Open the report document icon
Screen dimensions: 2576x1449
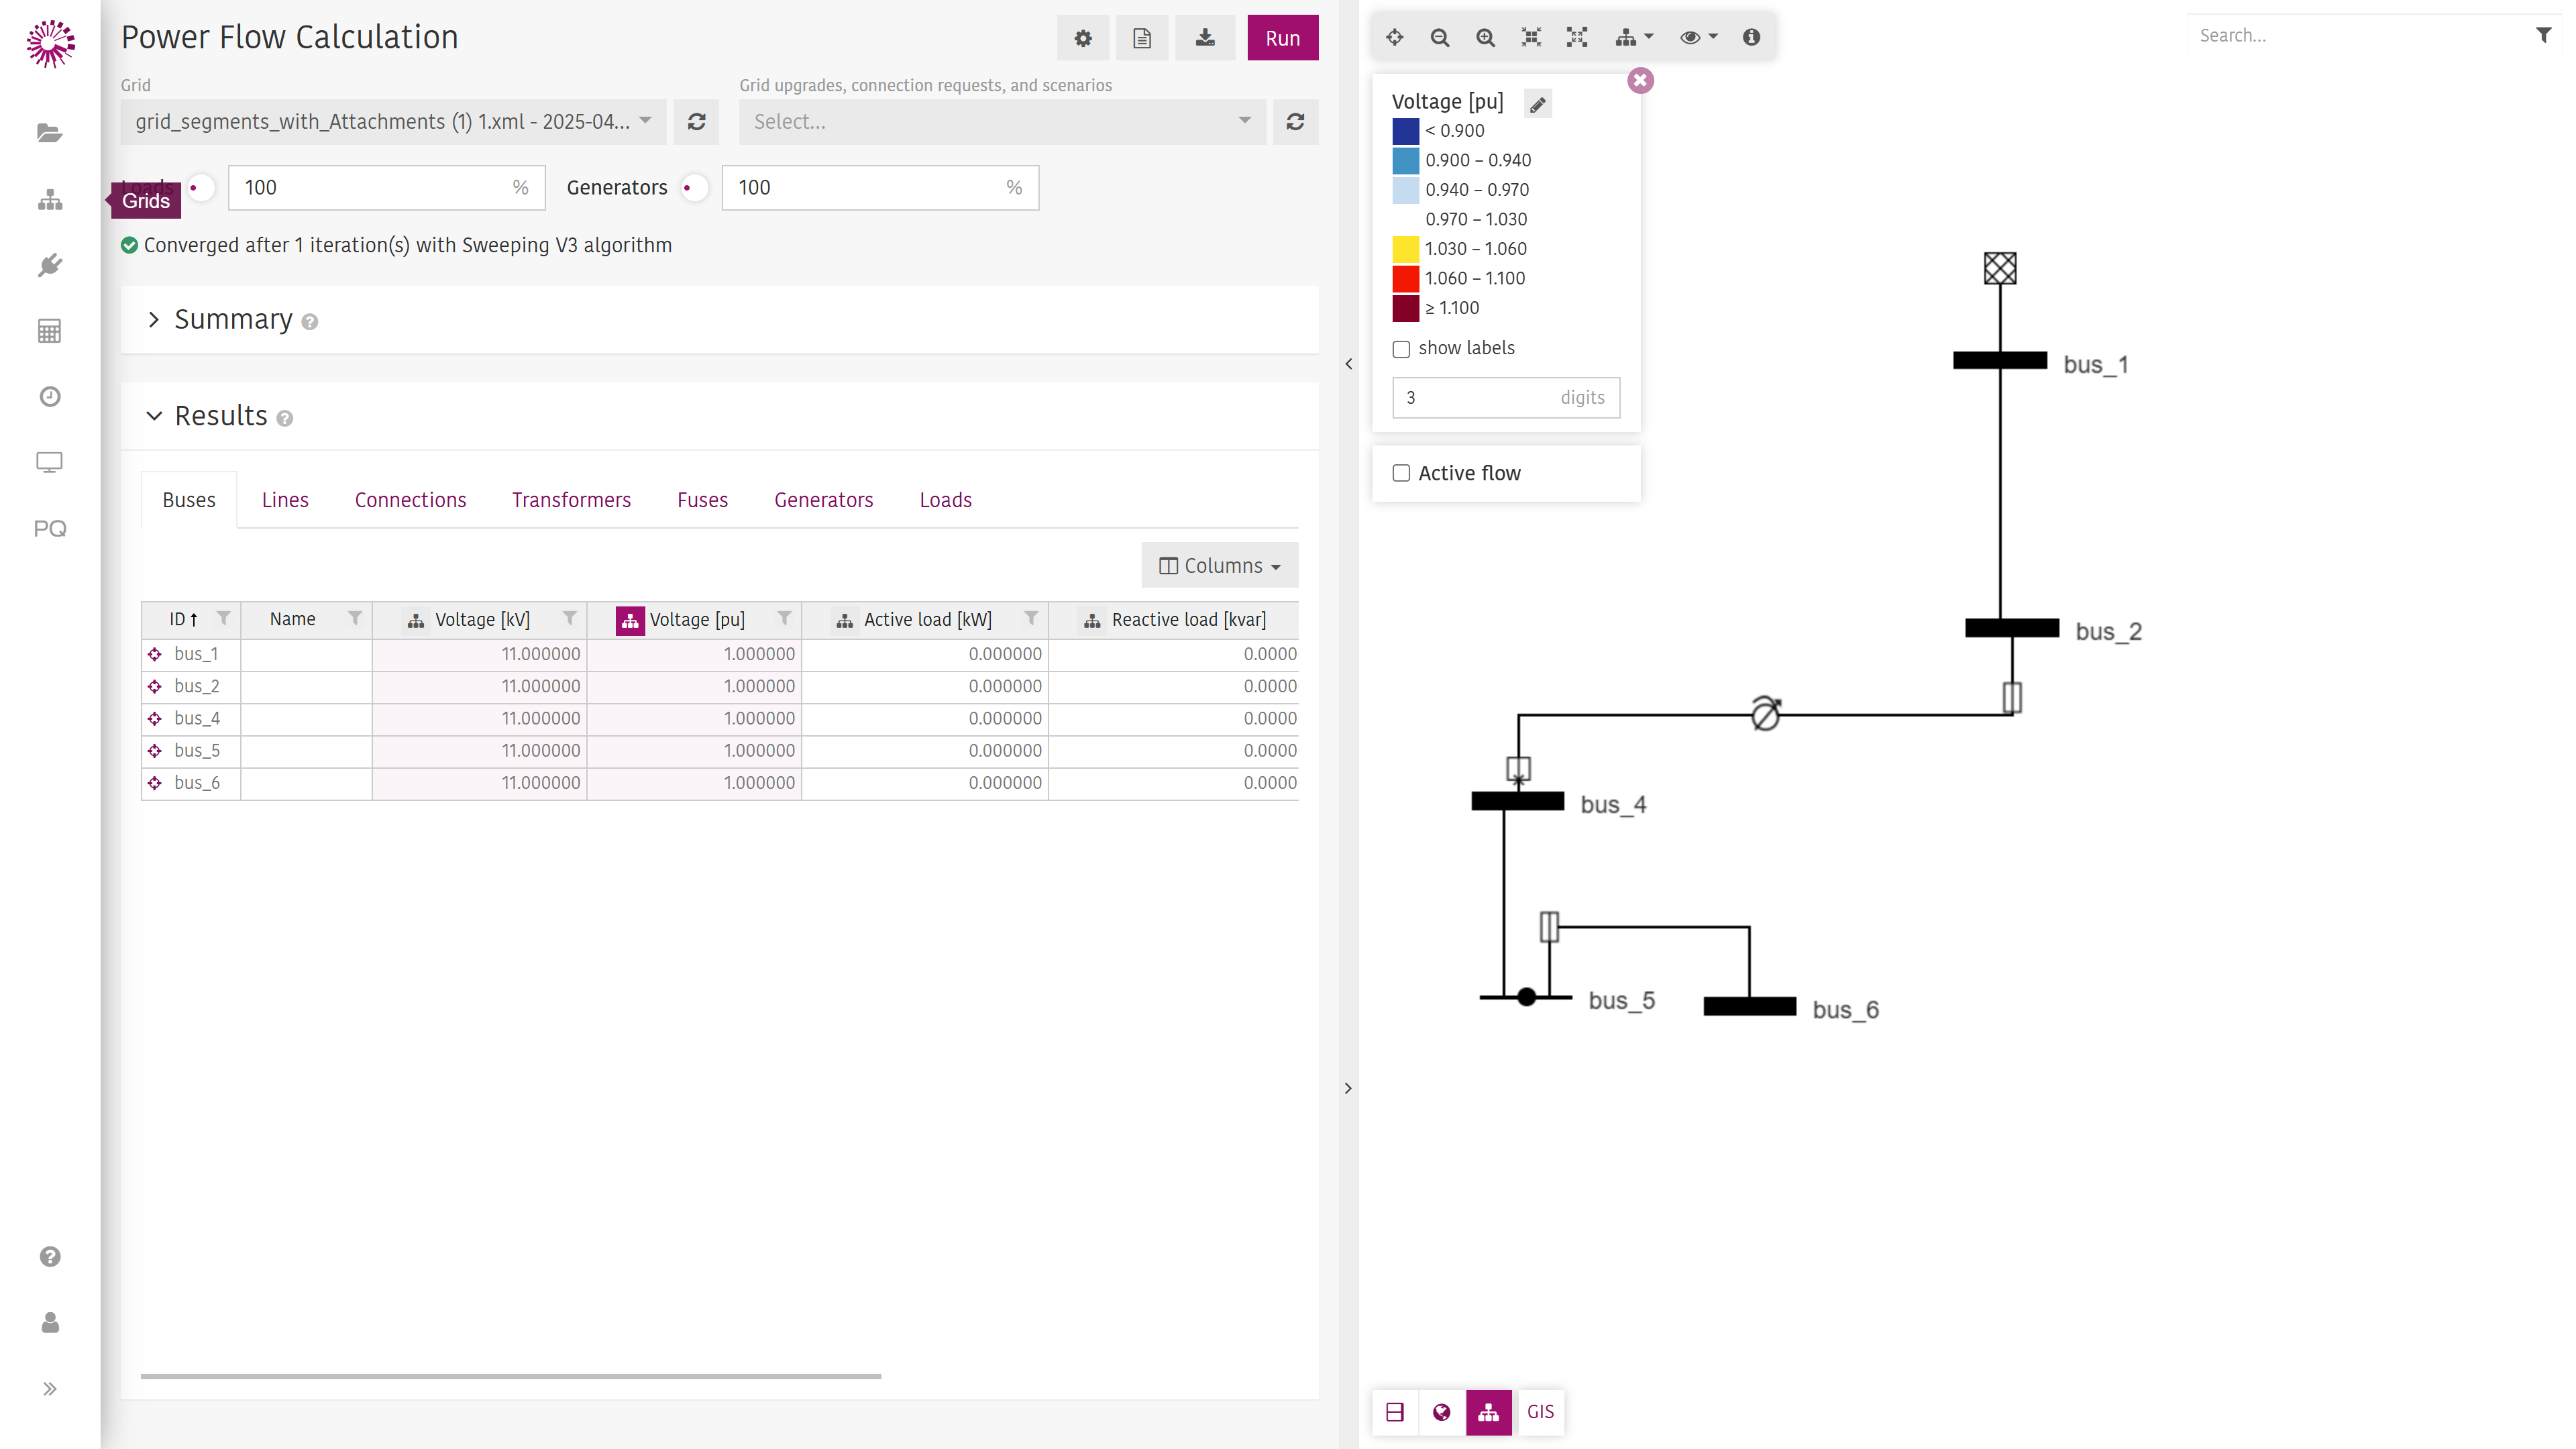[x=1142, y=38]
